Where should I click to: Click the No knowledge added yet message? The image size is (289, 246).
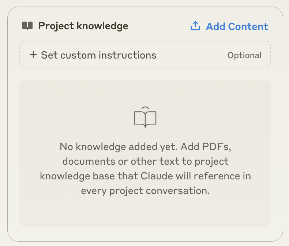(146, 168)
